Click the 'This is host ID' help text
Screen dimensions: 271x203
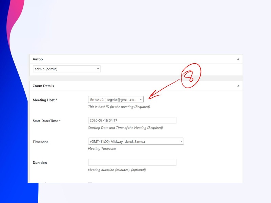(119, 107)
